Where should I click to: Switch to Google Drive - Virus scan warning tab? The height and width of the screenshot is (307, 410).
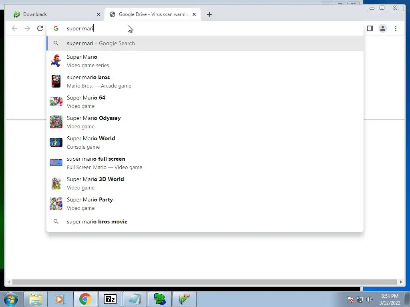click(153, 14)
